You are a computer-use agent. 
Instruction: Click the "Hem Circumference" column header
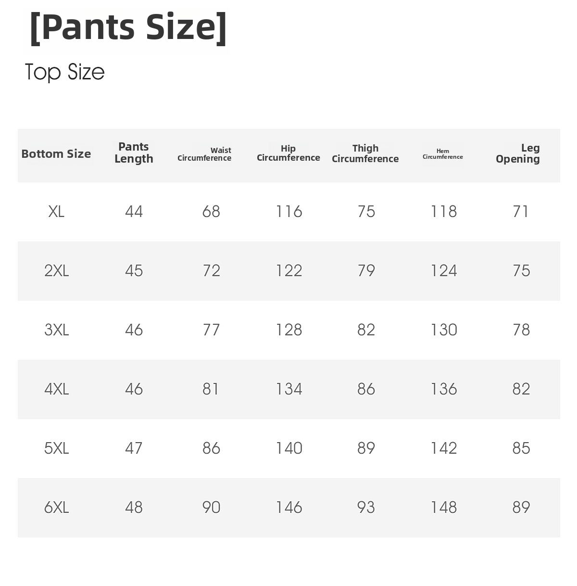442,154
